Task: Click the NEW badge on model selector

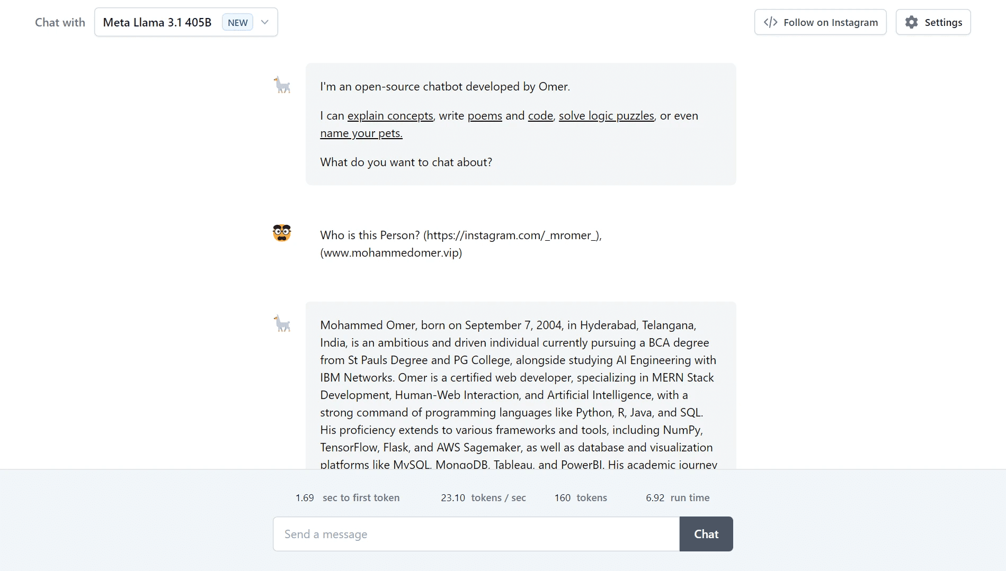Action: pos(237,22)
